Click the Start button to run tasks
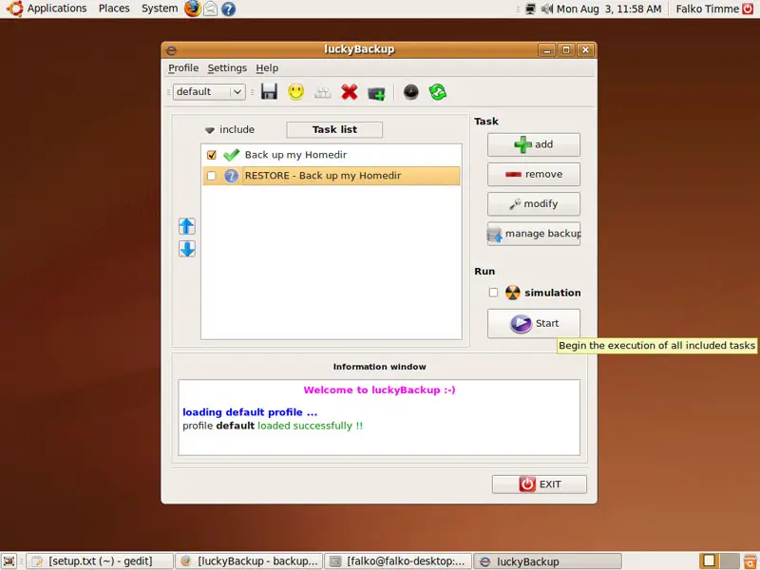Viewport: 760px width, 570px height. pyautogui.click(x=534, y=323)
